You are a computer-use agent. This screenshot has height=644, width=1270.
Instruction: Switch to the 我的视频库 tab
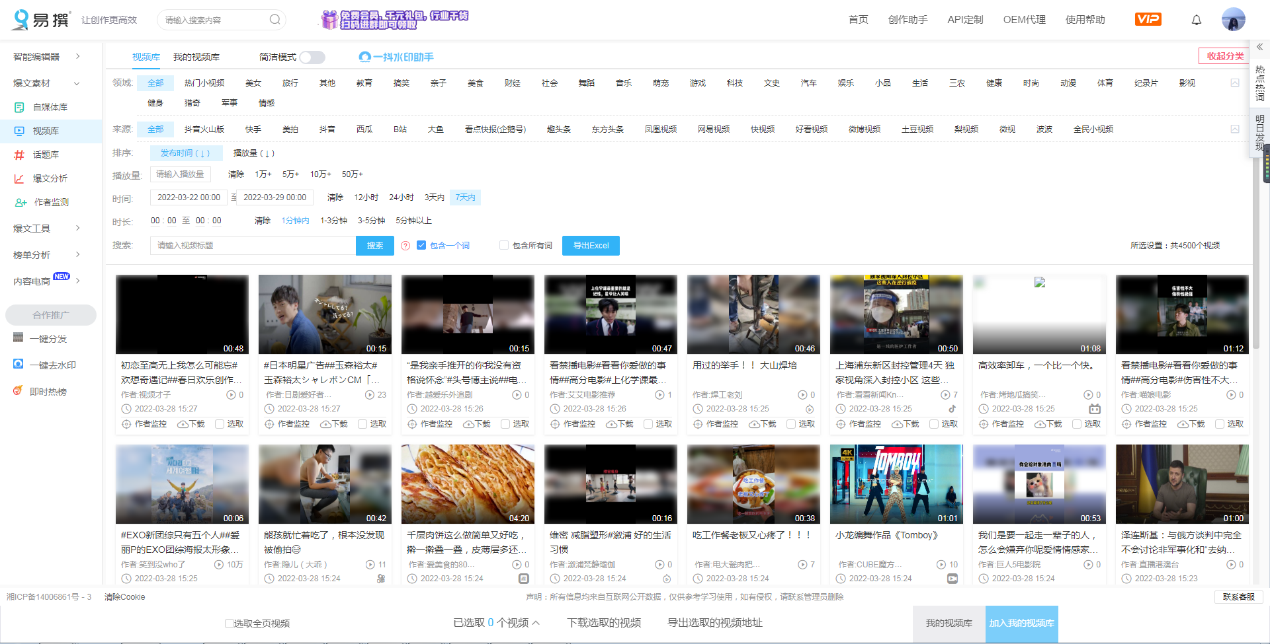click(196, 57)
